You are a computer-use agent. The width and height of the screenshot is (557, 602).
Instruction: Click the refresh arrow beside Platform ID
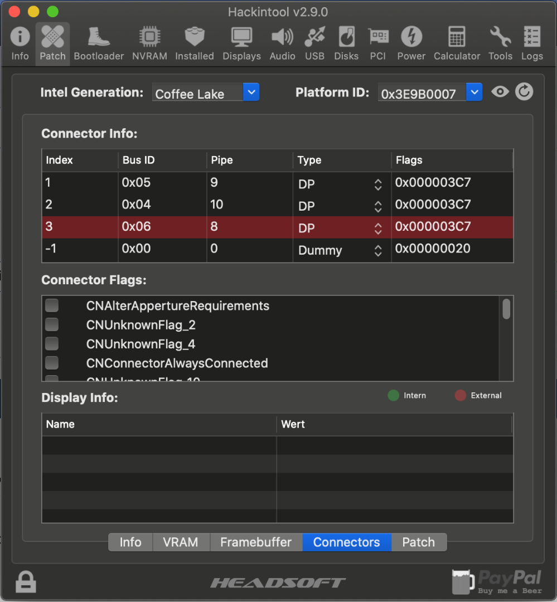coord(524,92)
